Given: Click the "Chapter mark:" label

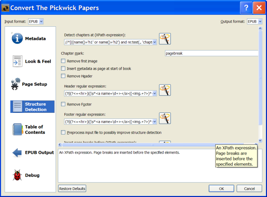Looking at the screenshot, I should pyautogui.click(x=72, y=53).
